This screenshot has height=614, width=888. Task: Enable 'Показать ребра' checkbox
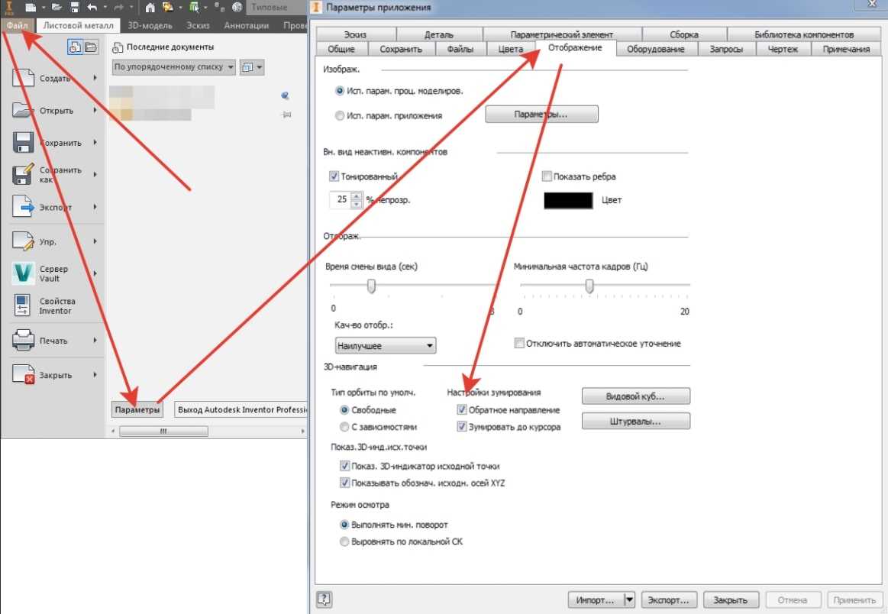click(547, 176)
